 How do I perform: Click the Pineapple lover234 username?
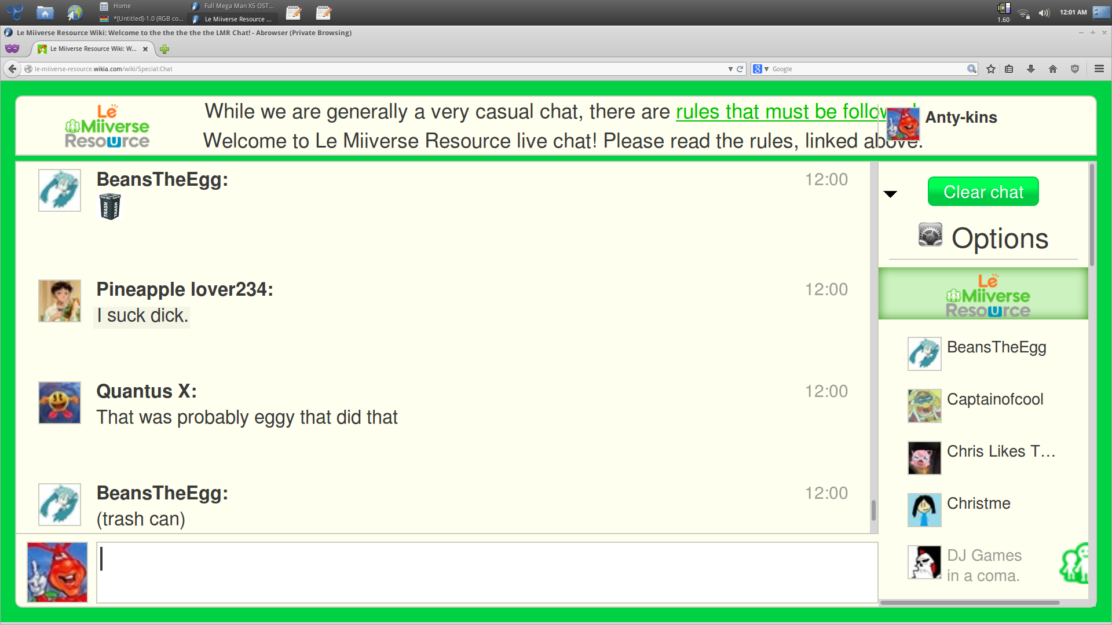tap(184, 289)
